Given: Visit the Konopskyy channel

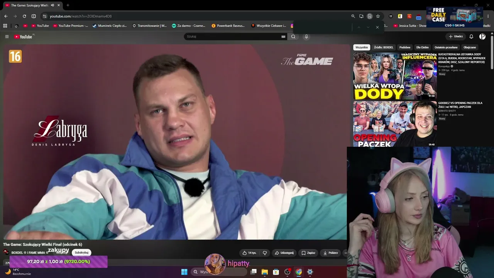Looking at the screenshot, I should click(444, 66).
